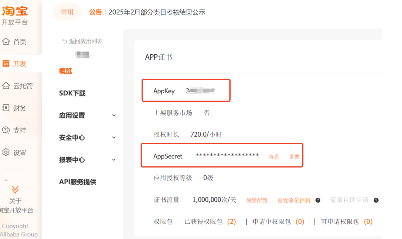Click 查看 to reveal the AppSecret
The height and width of the screenshot is (239, 402).
(x=274, y=157)
